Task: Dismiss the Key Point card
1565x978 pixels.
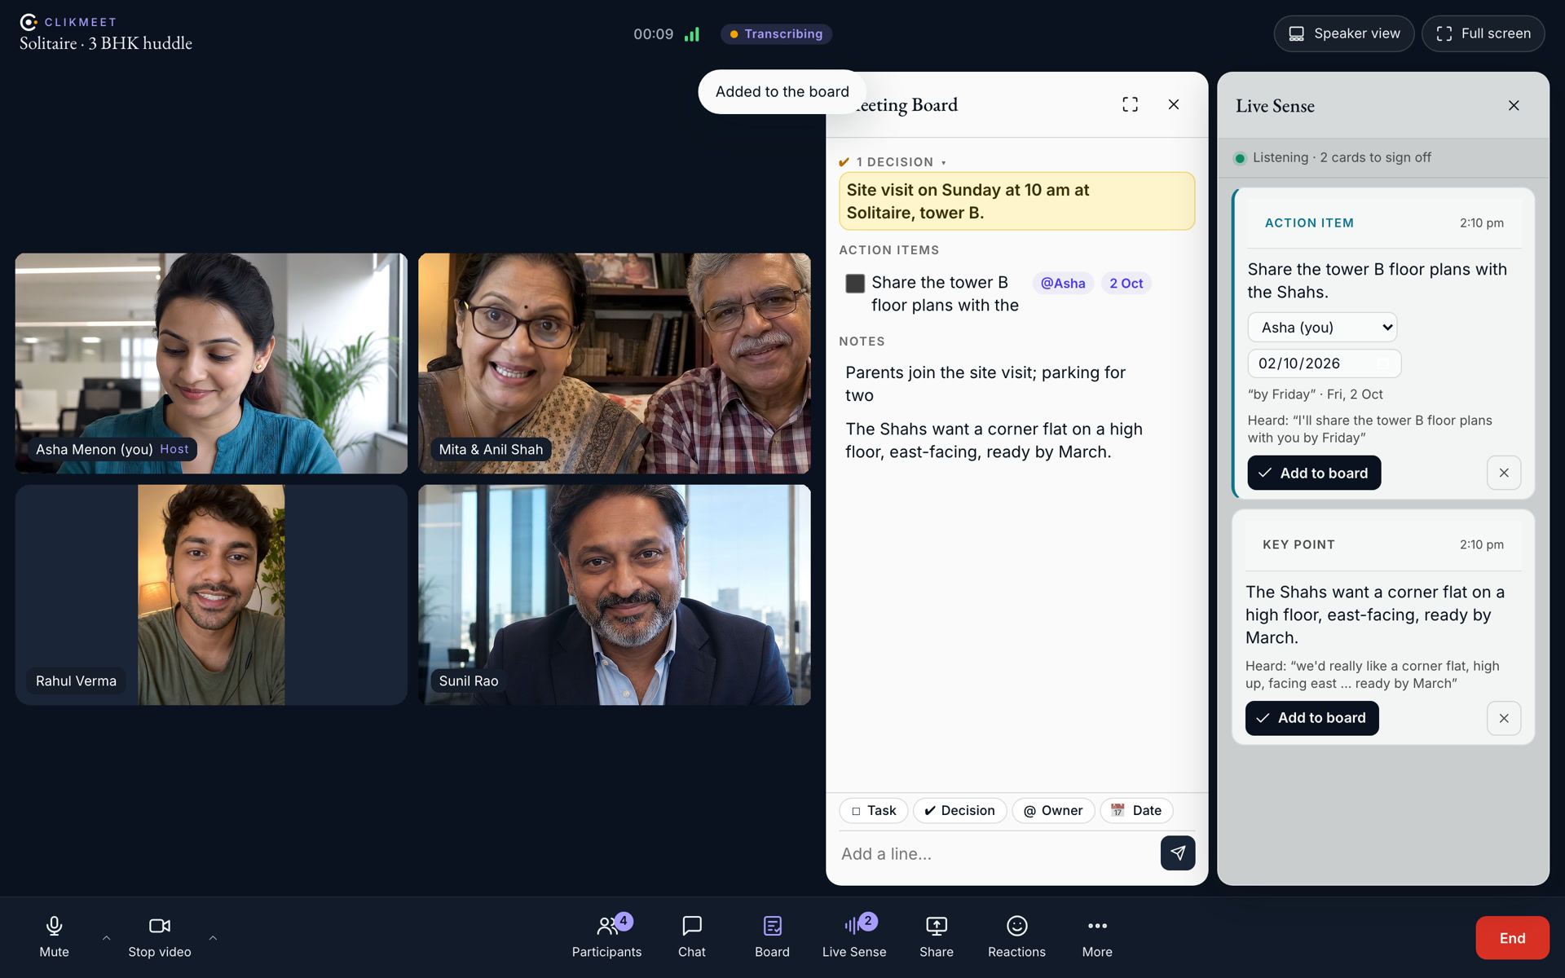Action: [x=1504, y=718]
